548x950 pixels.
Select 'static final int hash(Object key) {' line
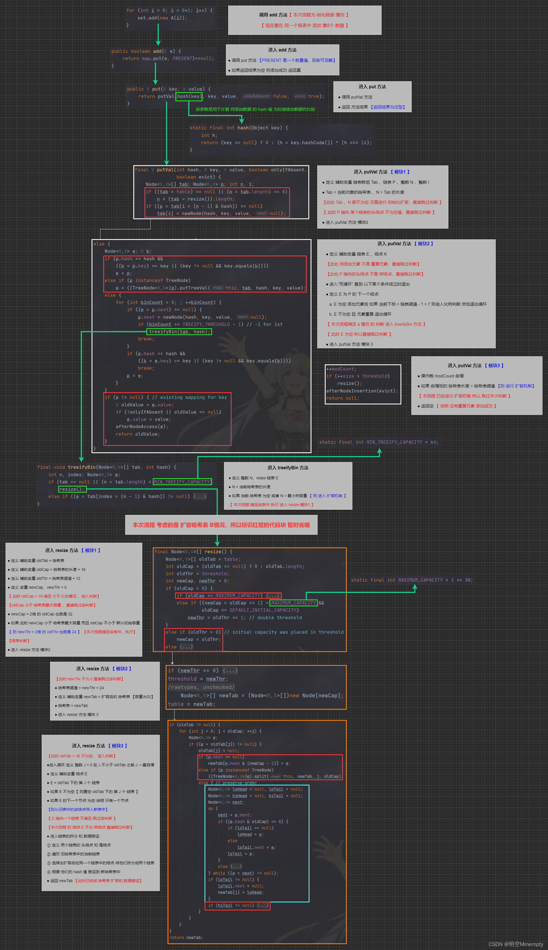tap(239, 128)
